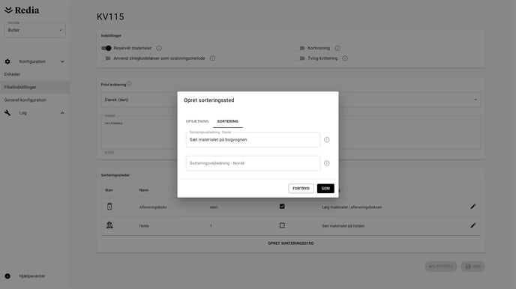
Task: Show info for Reservér materialer
Action: coord(159,48)
